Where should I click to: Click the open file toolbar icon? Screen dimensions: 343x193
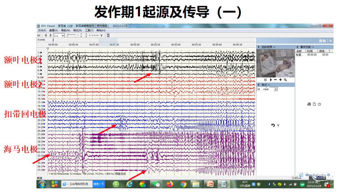(x=39, y=35)
